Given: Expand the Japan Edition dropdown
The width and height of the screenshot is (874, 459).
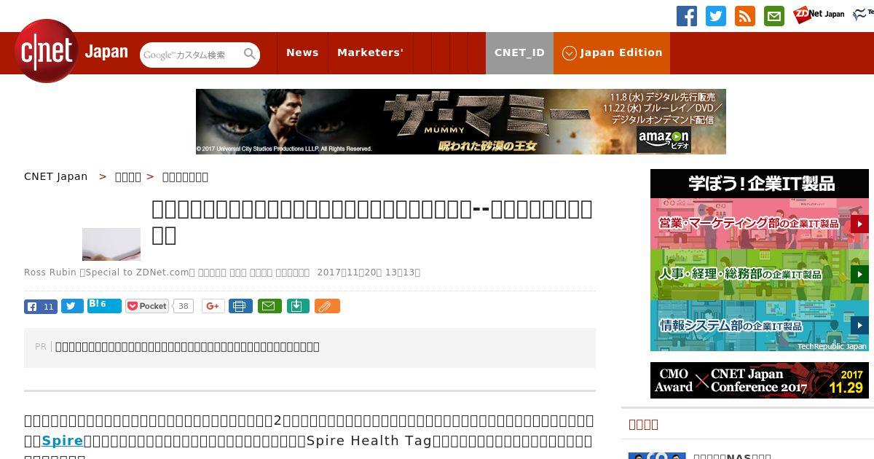Looking at the screenshot, I should tap(612, 52).
